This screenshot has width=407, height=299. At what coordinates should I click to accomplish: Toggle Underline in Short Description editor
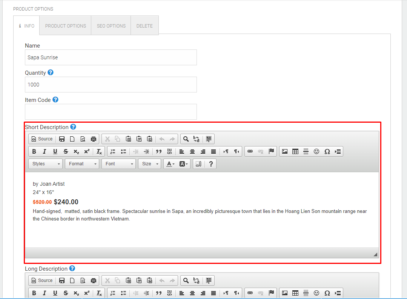(55, 151)
